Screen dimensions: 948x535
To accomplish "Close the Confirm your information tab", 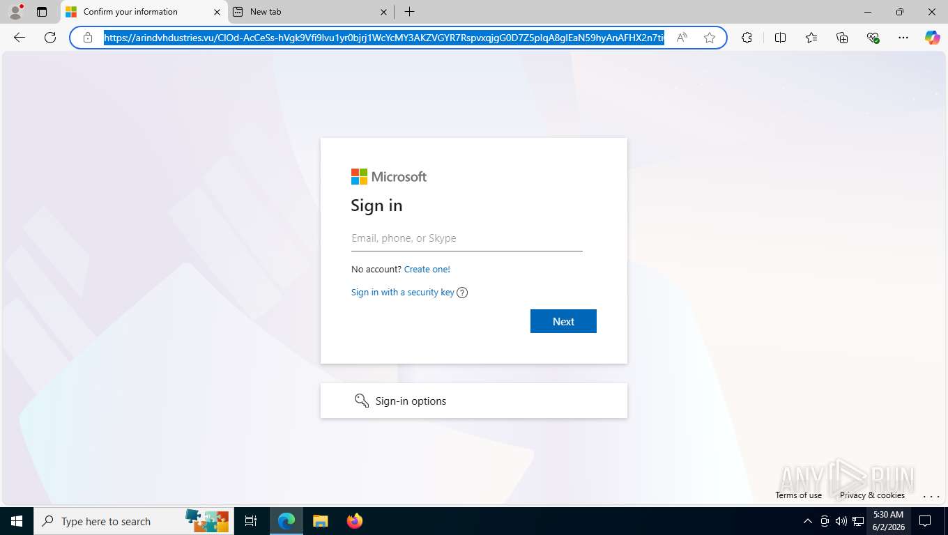I will 217,12.
